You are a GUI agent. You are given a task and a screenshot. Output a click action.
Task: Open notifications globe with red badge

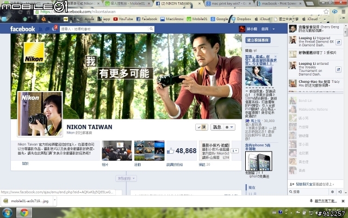54,28
